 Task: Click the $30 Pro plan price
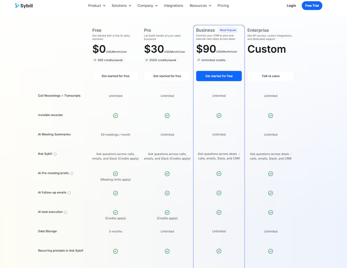pyautogui.click(x=154, y=49)
